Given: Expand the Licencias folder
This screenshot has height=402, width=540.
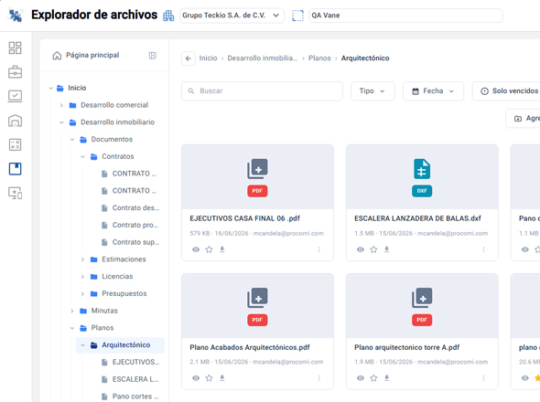Looking at the screenshot, I should point(82,277).
